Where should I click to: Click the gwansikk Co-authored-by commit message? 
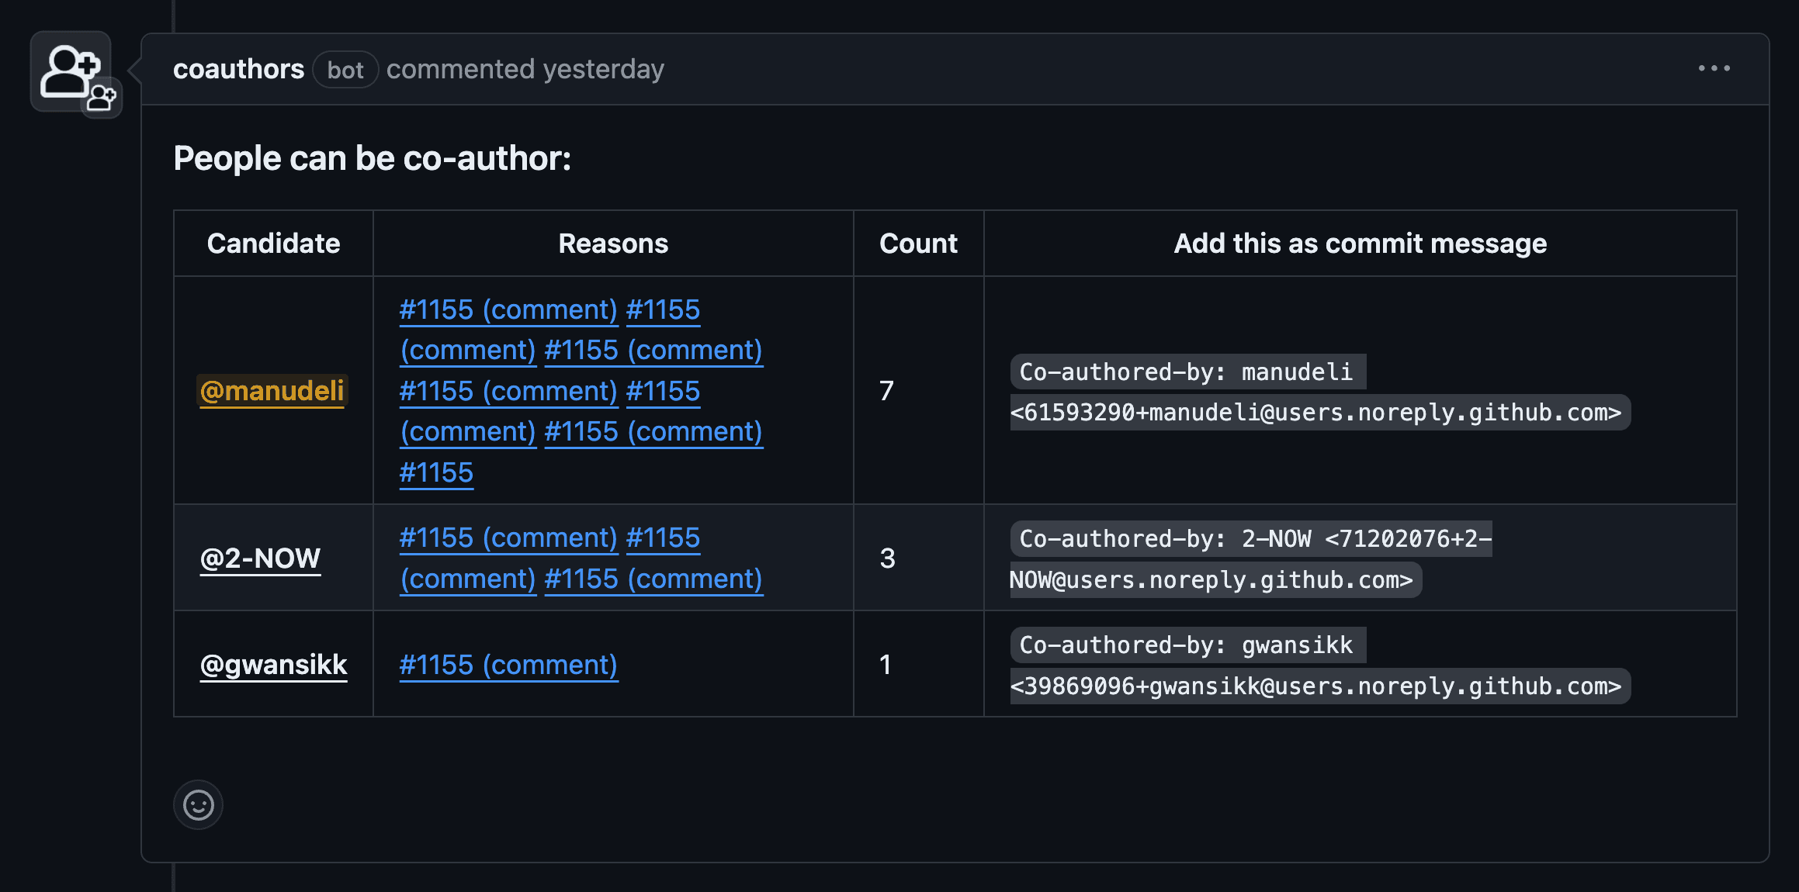tap(1319, 666)
